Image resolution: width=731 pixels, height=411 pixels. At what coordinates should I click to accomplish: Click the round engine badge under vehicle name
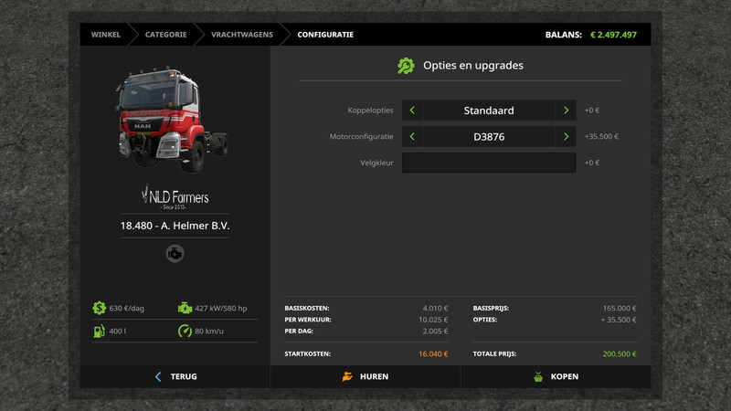point(175,254)
